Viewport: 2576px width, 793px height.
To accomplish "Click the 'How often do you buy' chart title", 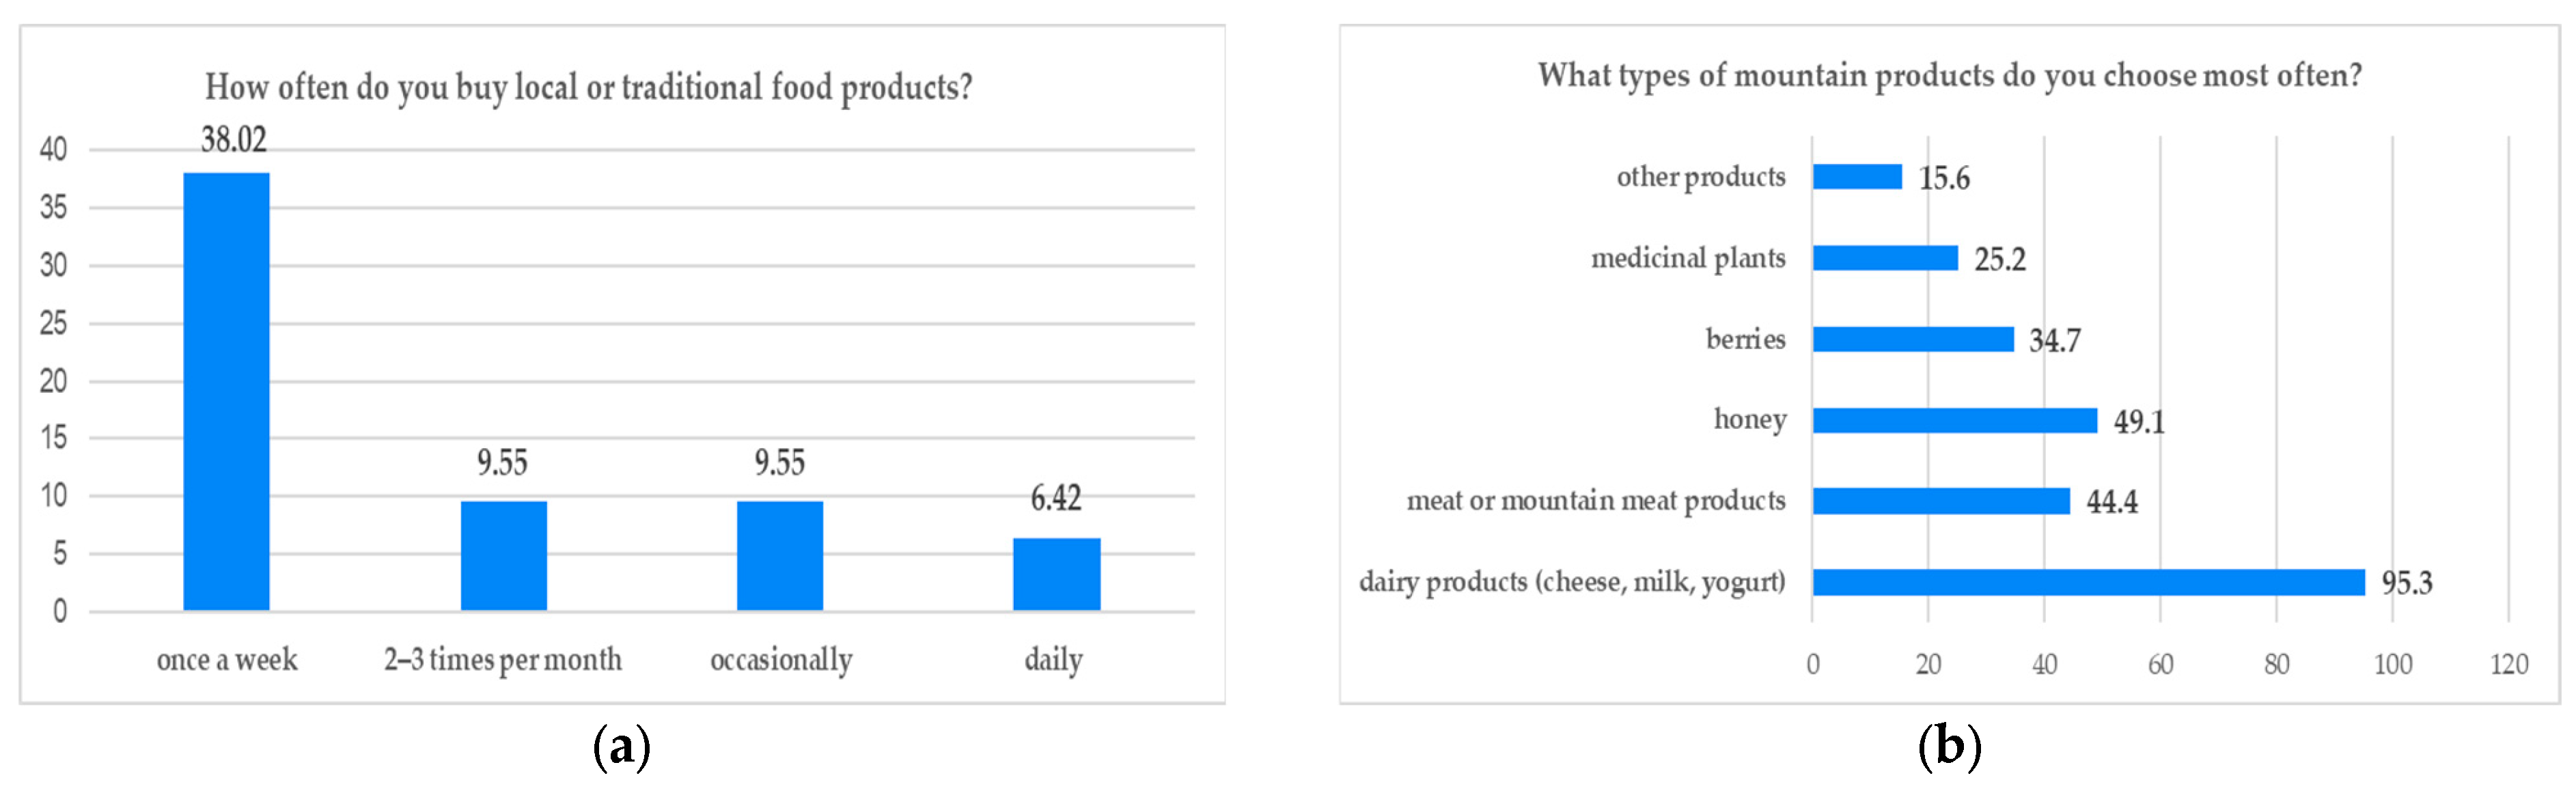I will (x=588, y=88).
